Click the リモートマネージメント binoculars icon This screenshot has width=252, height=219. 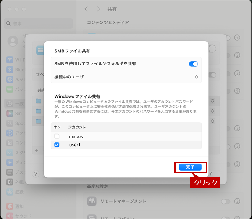92,201
